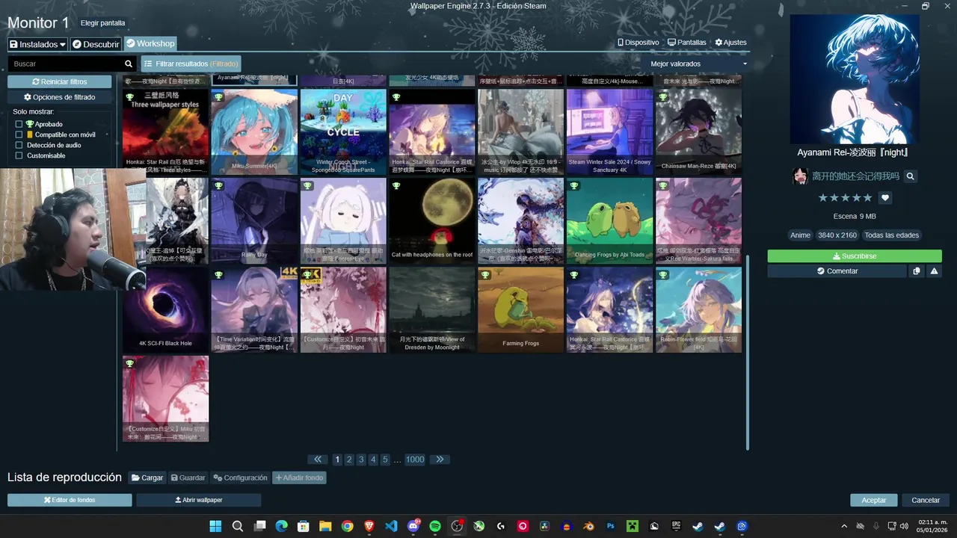Image resolution: width=957 pixels, height=538 pixels.
Task: Click the Anime tag
Action: pos(800,235)
